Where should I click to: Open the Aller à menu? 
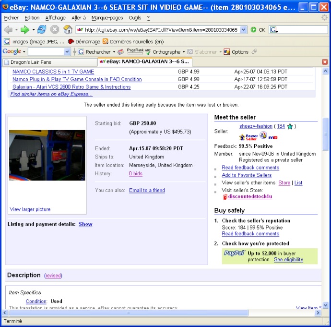pyautogui.click(x=79, y=18)
